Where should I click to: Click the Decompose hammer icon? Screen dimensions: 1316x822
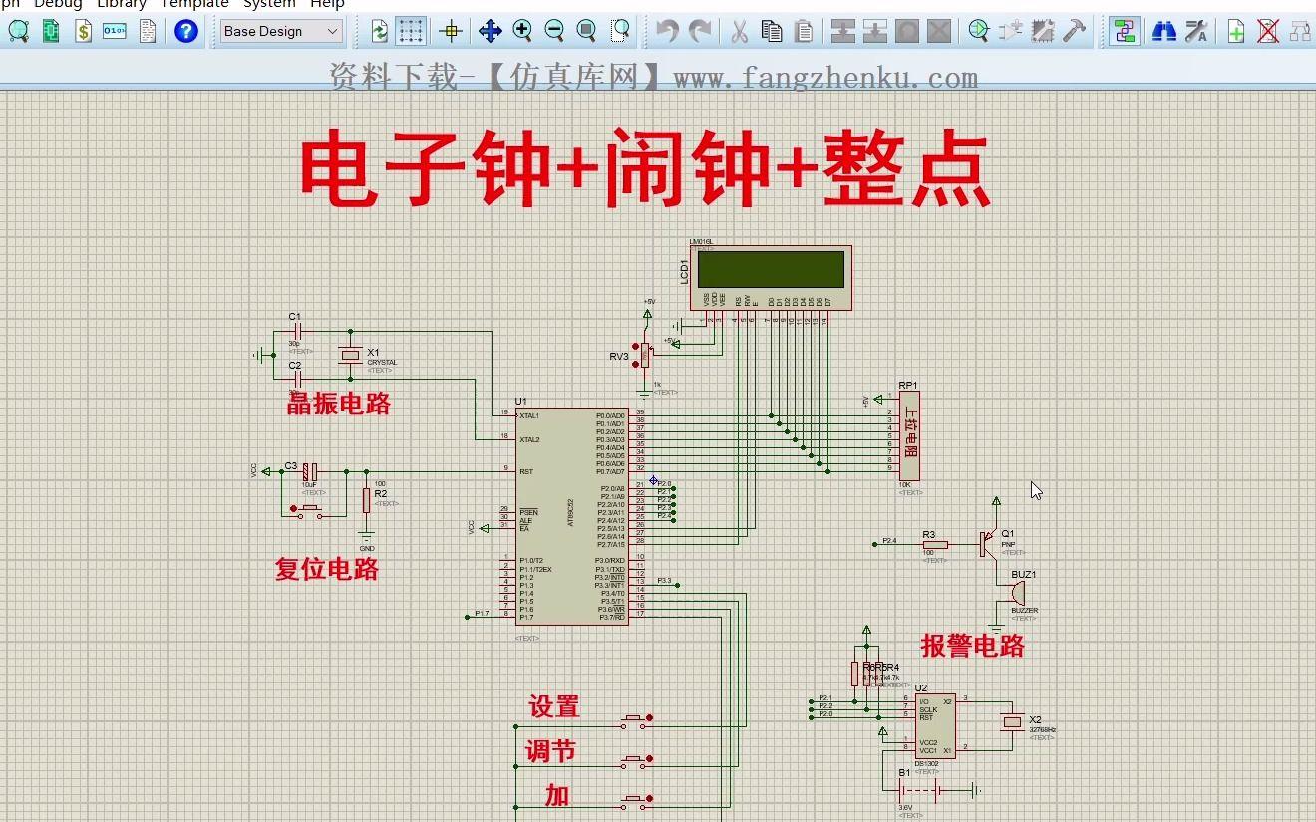1075,31
